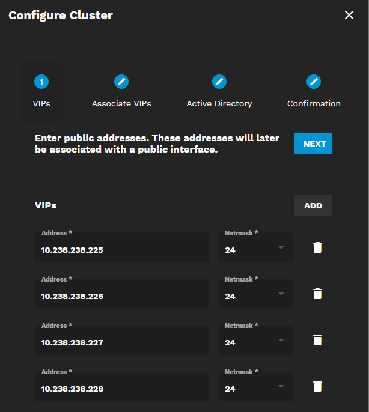Click the Associate VIPs step pencil icon

point(121,82)
